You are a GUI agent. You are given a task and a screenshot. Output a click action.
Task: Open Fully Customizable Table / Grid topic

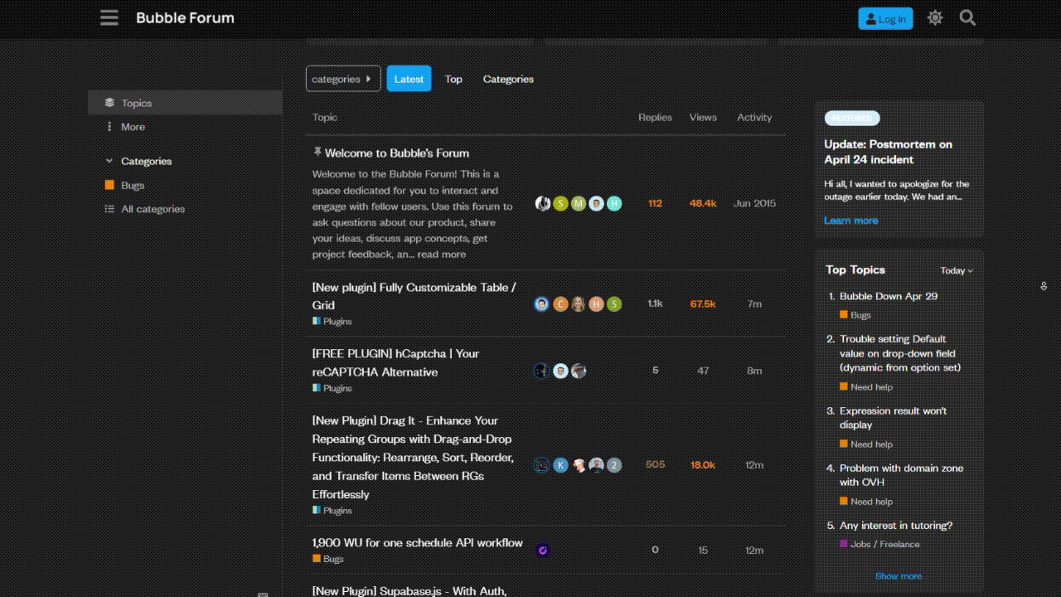tap(414, 296)
